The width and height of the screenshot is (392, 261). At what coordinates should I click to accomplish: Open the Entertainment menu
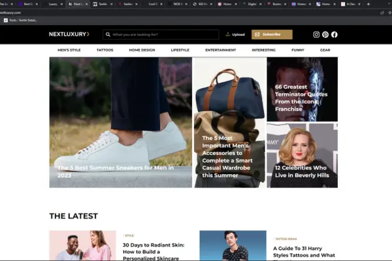pyautogui.click(x=220, y=50)
